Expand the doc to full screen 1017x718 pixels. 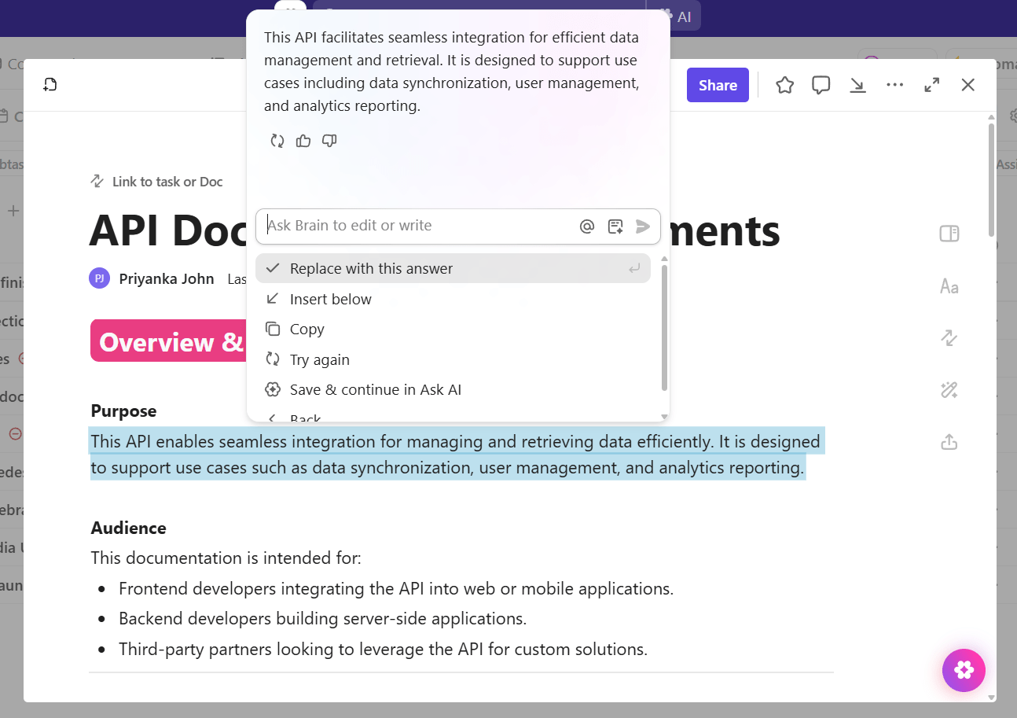pos(931,85)
